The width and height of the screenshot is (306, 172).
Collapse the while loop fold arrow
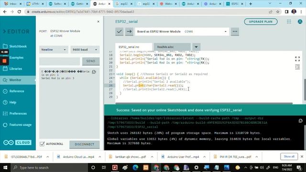(114, 78)
